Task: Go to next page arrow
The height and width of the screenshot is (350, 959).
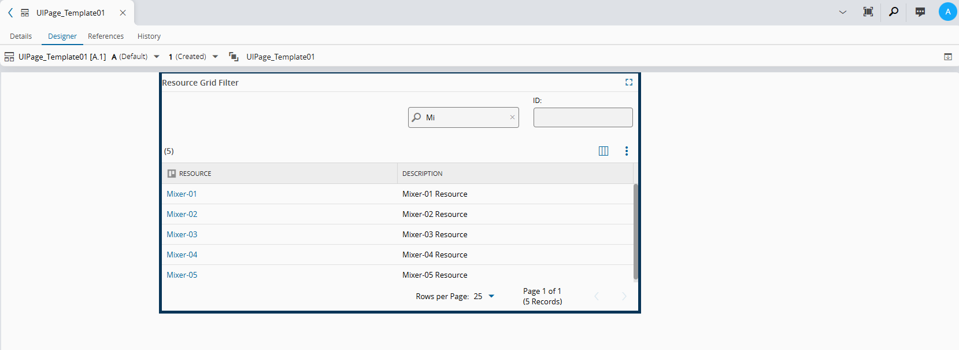Action: pos(624,296)
